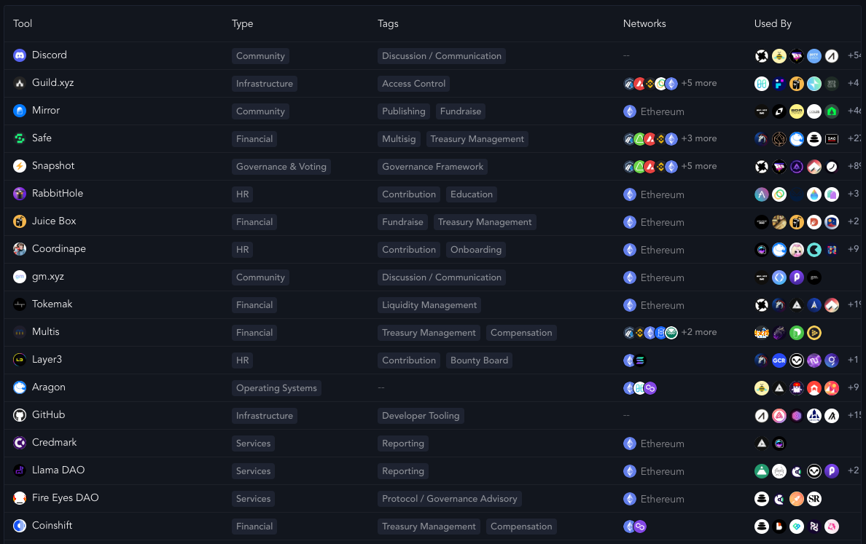866x544 pixels.
Task: Open the Tokemak tool link
Action: click(x=52, y=304)
